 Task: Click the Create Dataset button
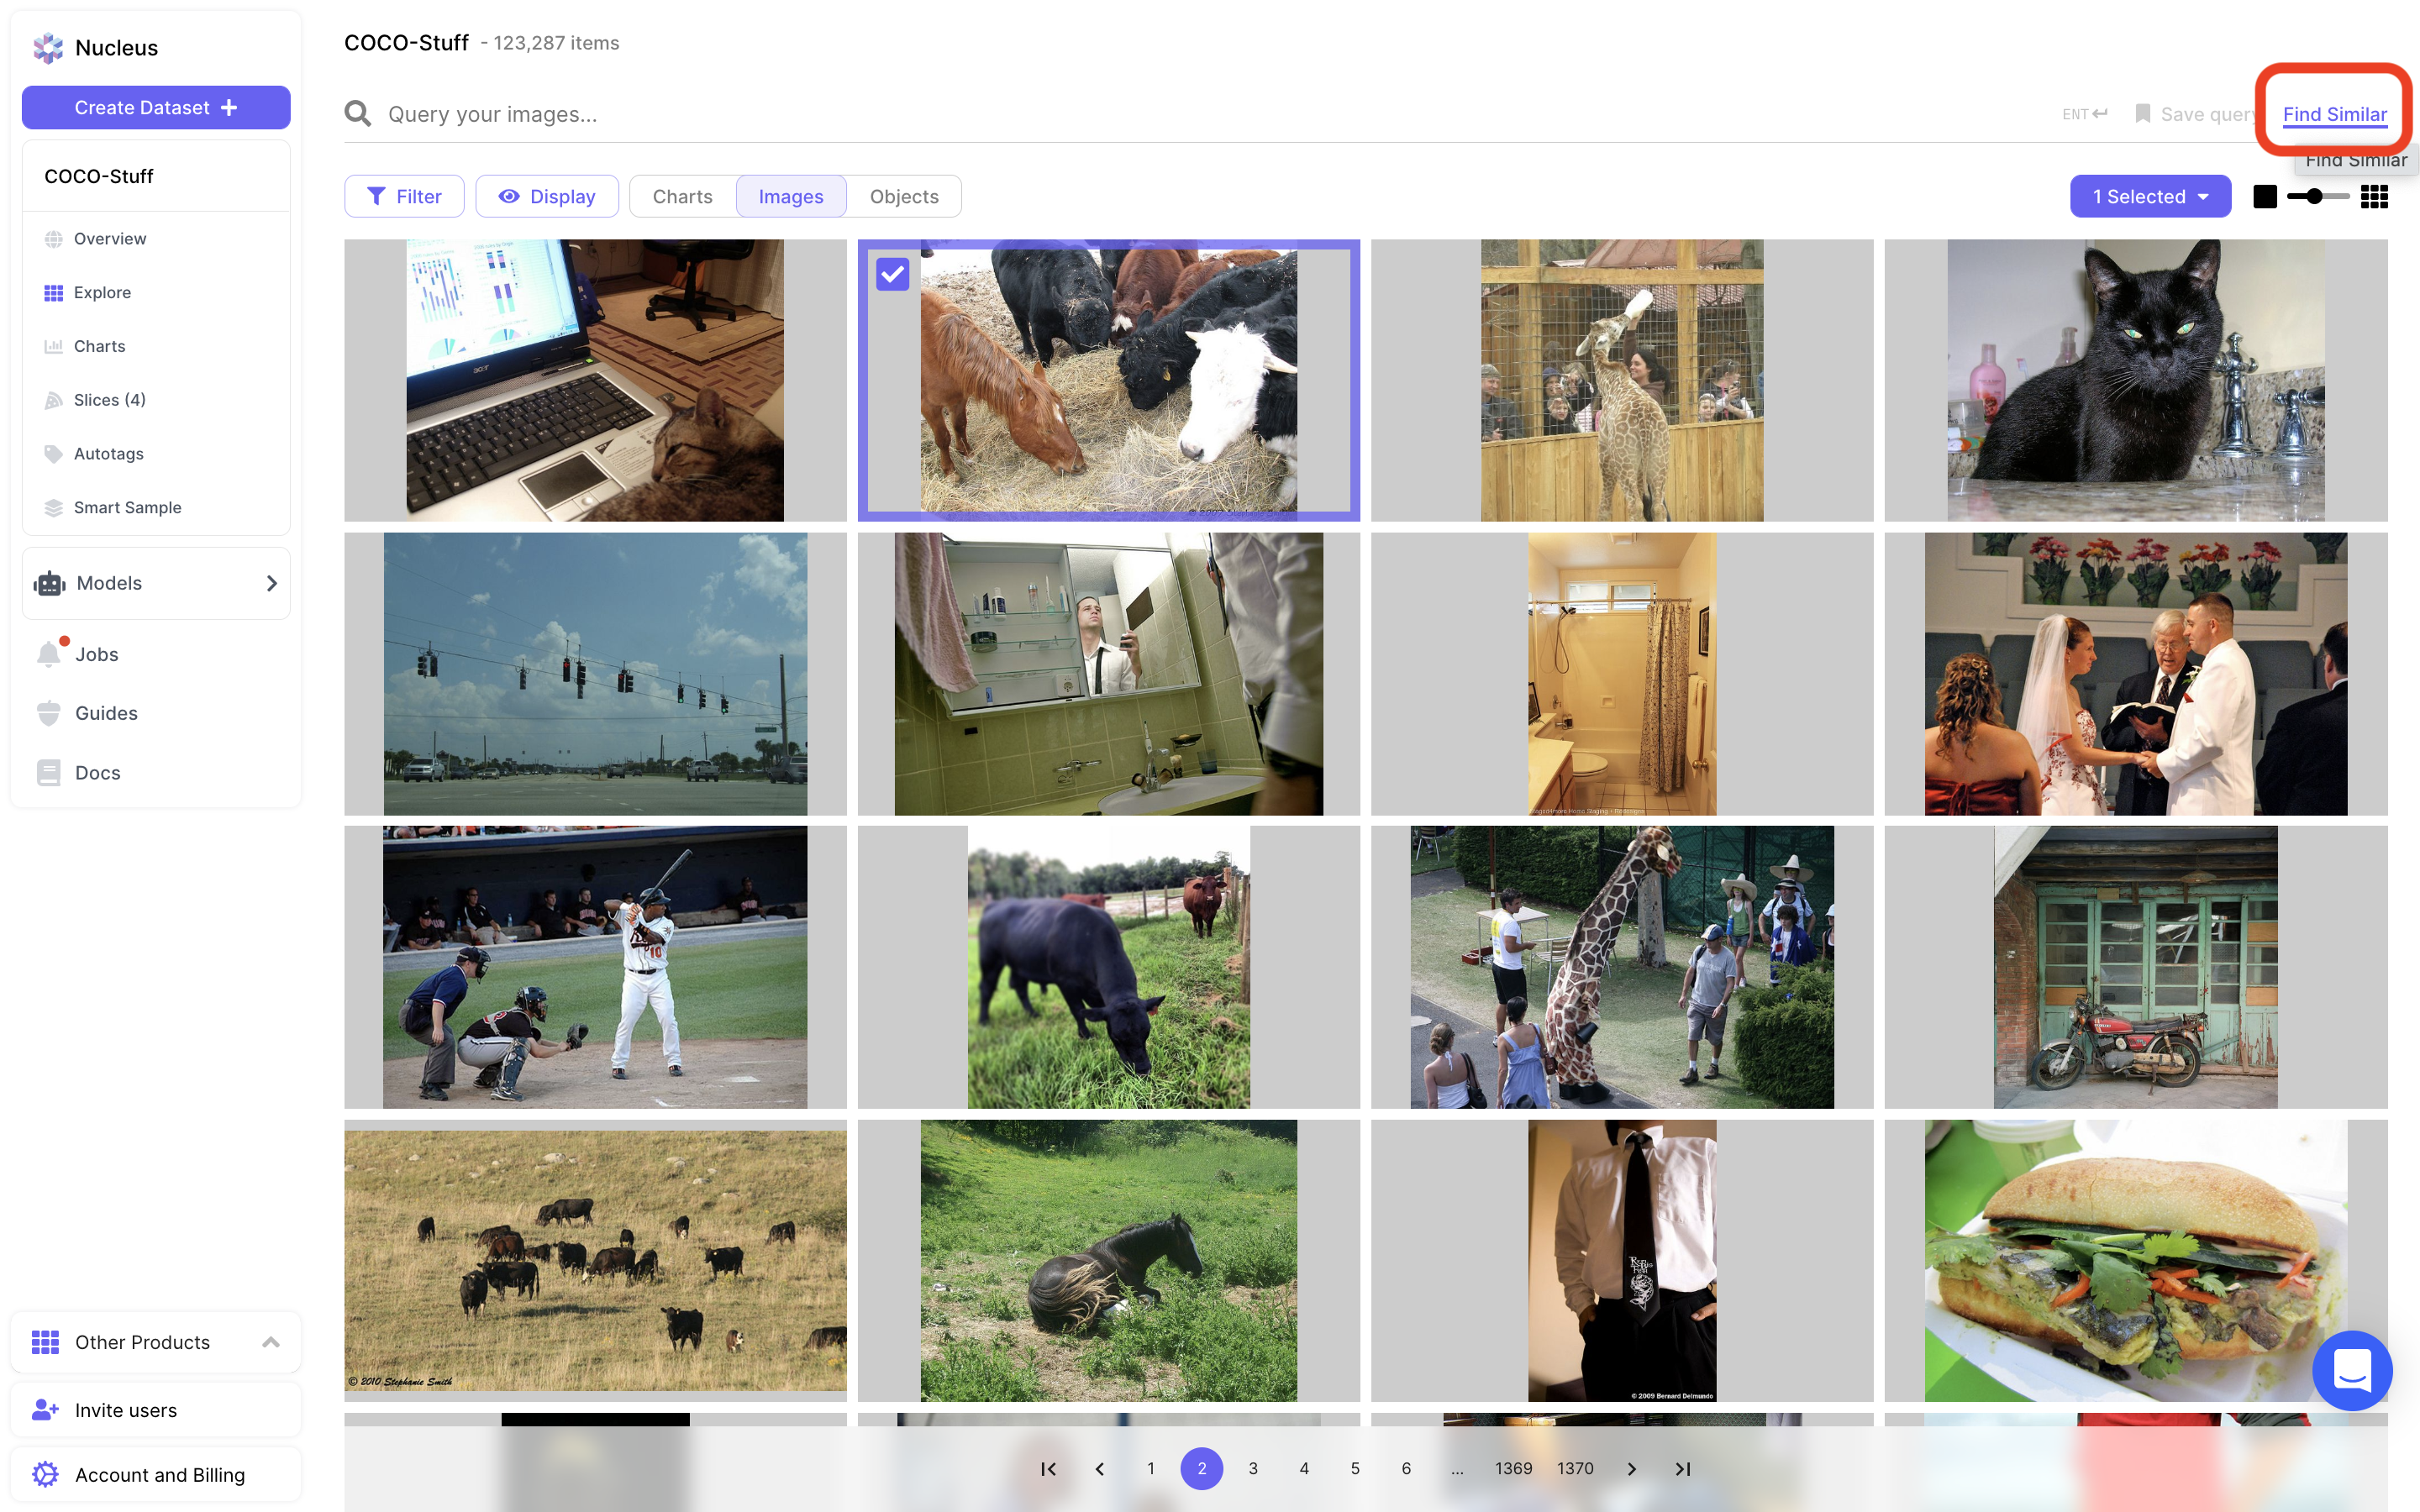pos(156,107)
